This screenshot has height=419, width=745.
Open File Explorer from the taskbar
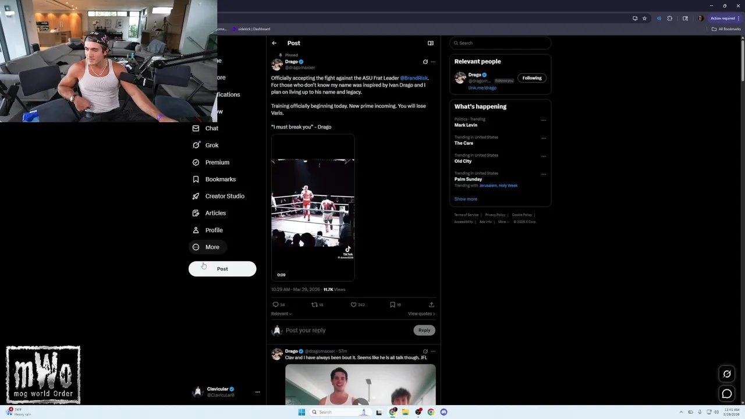[x=405, y=412]
